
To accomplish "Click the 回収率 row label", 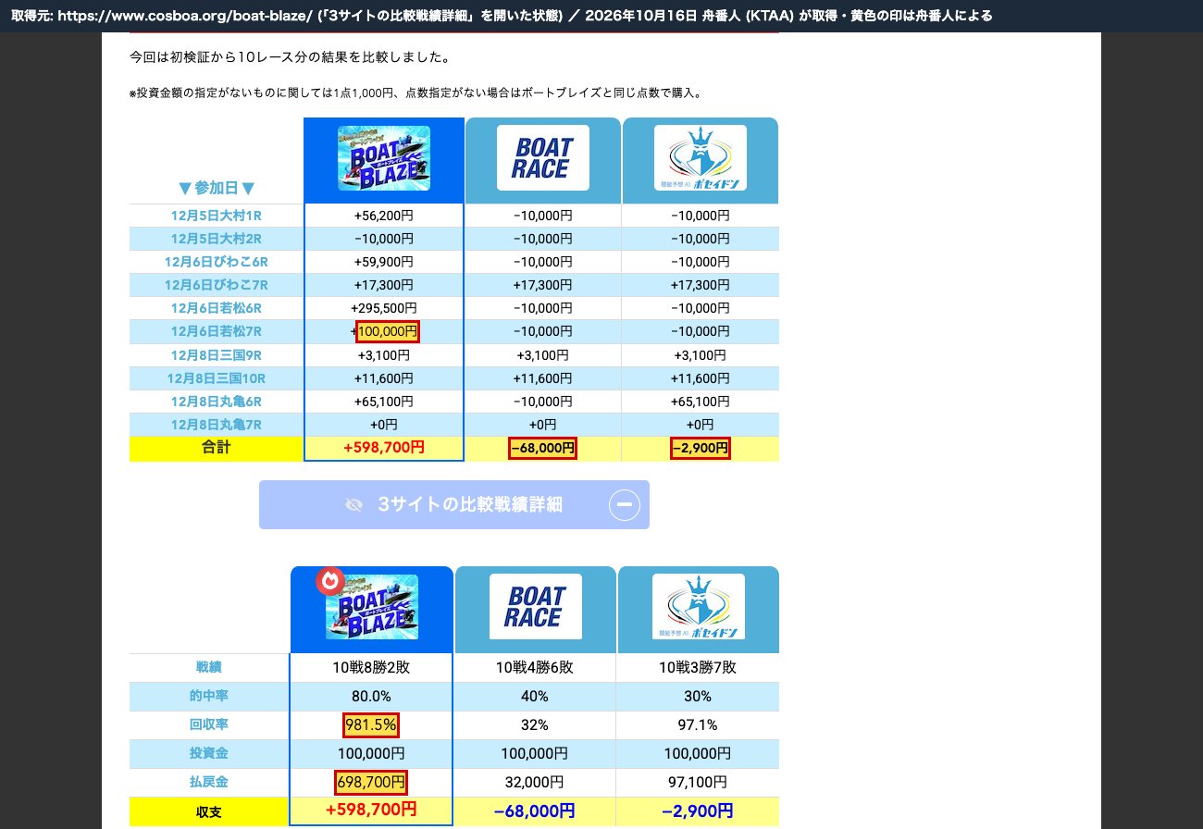I will 211,725.
